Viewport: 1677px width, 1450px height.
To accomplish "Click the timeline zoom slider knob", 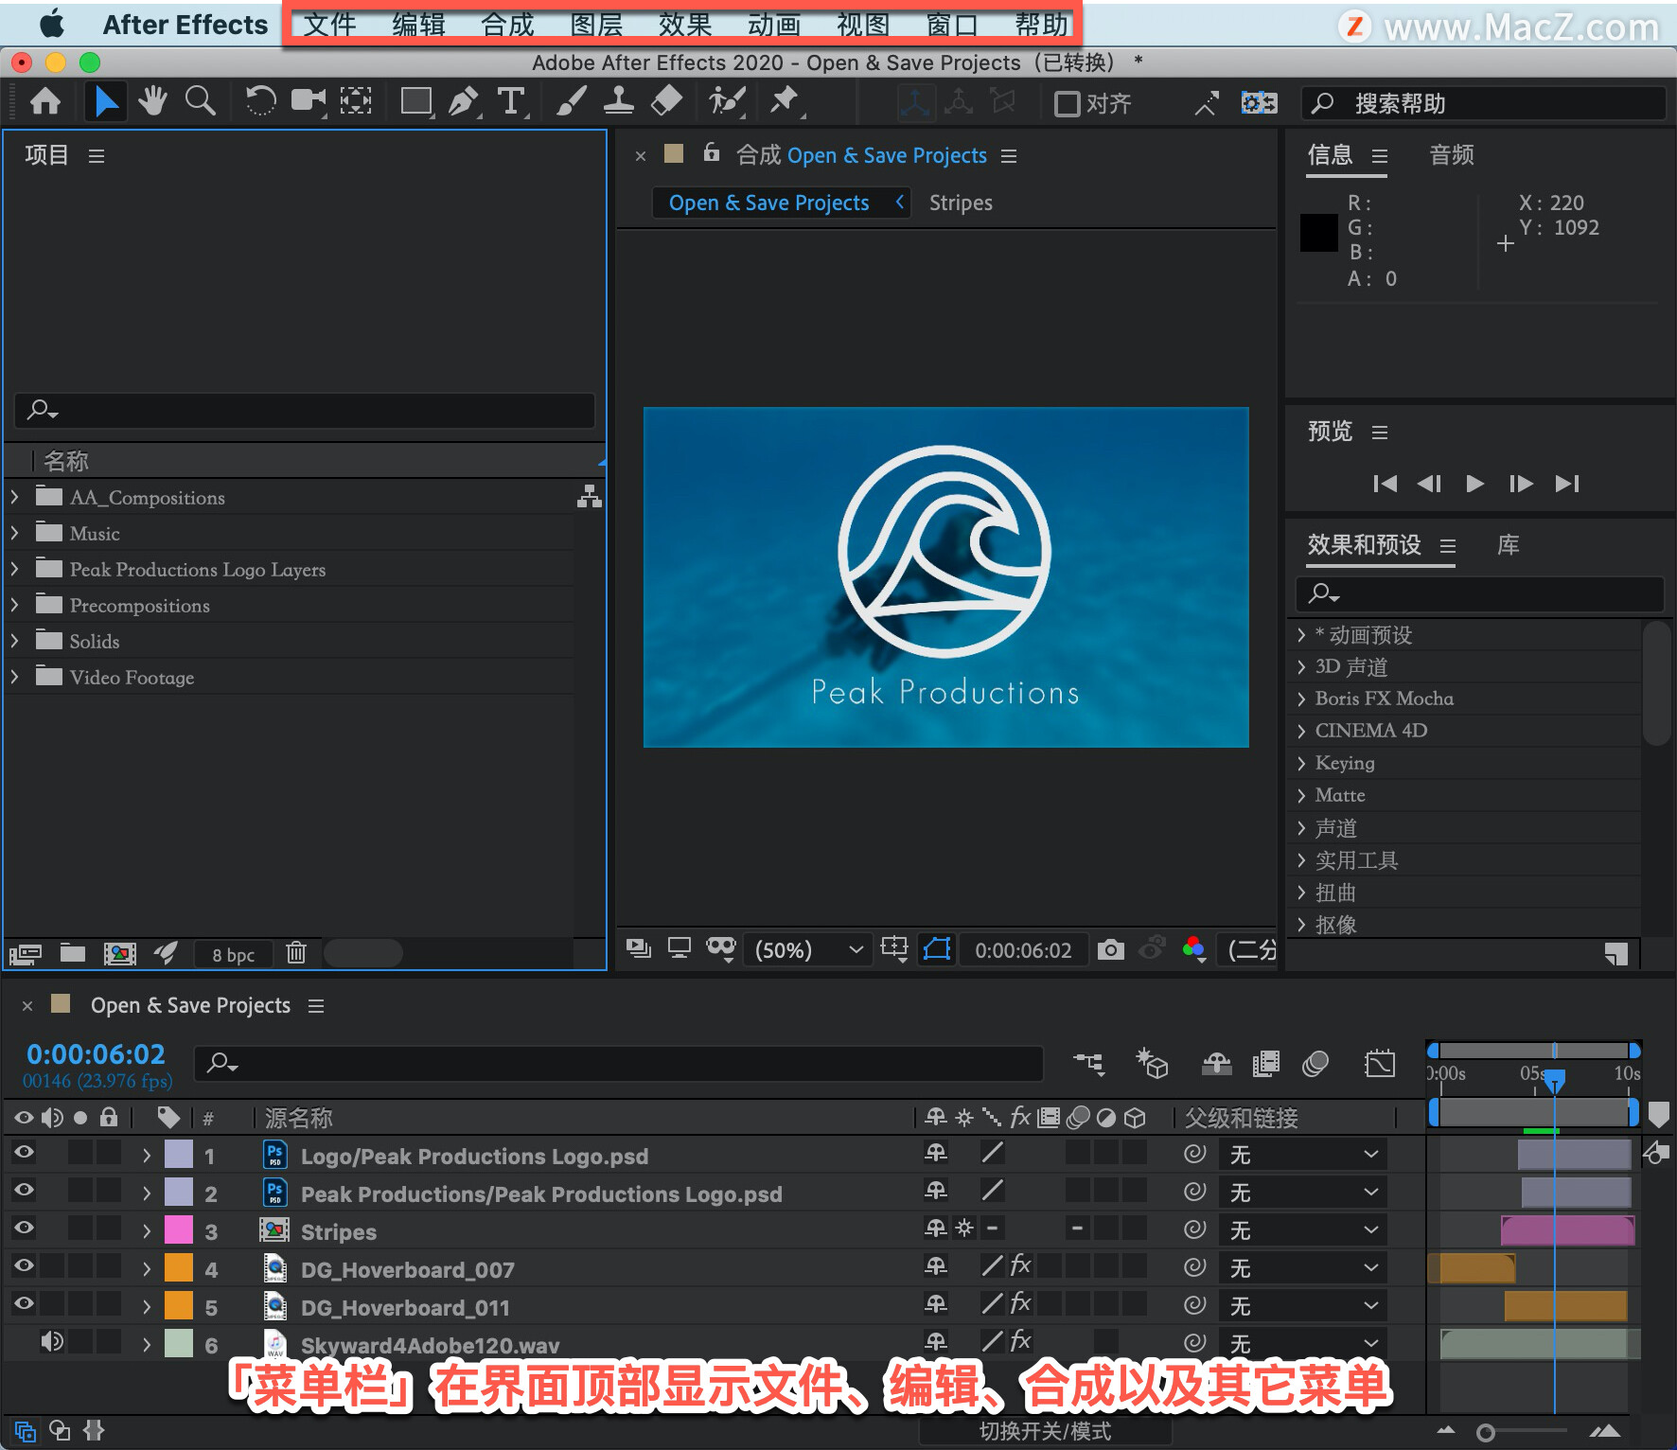I will pyautogui.click(x=1486, y=1433).
